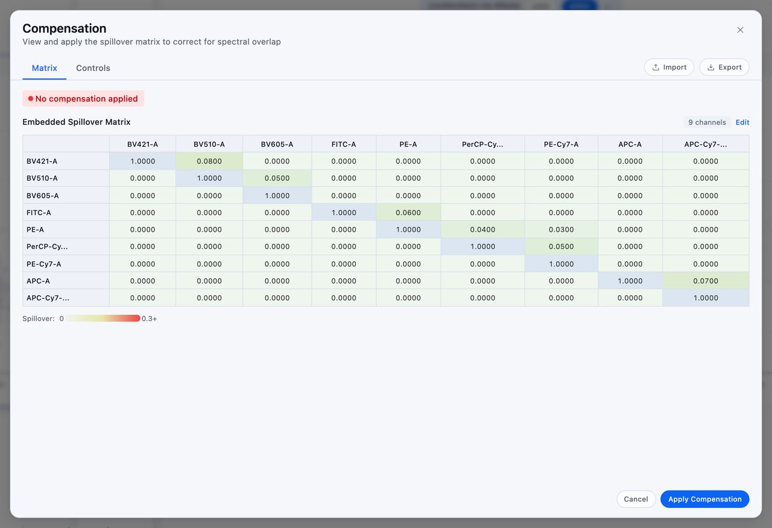Screen dimensions: 772x528
Task: Select the FITC-A row label
Action: point(66,212)
